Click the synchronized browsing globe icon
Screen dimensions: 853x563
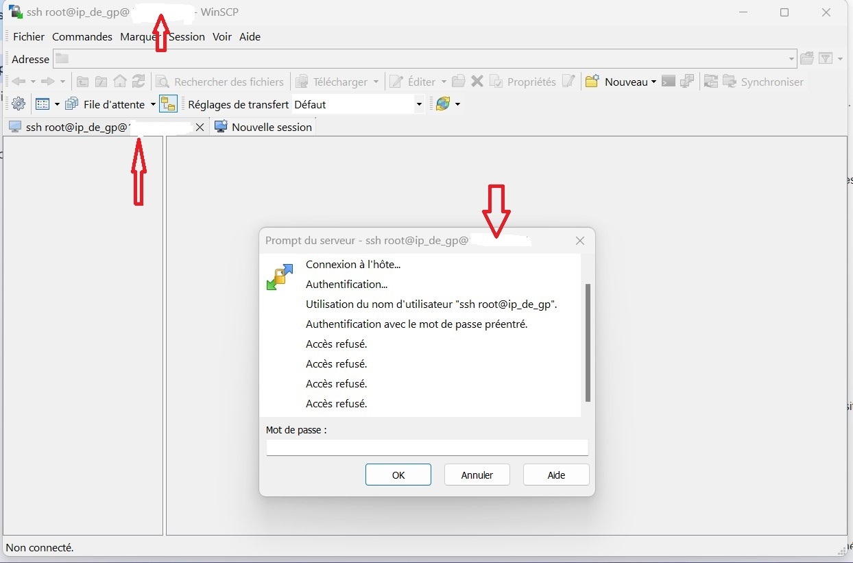click(x=443, y=104)
